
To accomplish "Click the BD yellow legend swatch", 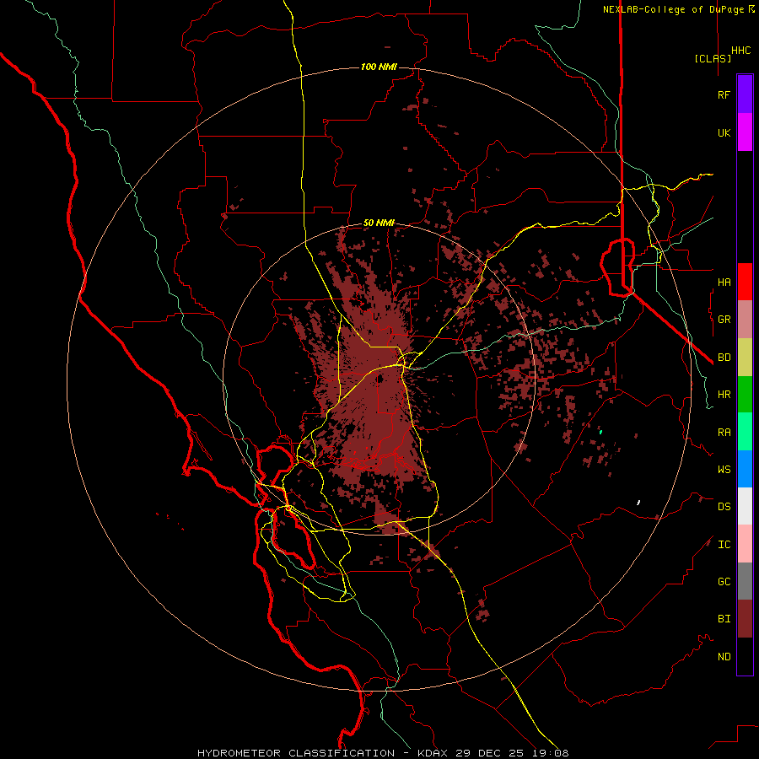I will pos(745,358).
